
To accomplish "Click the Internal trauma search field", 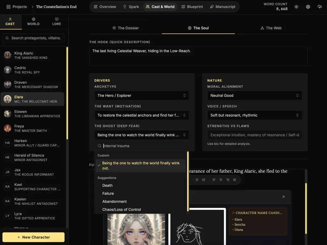I will tap(144, 146).
